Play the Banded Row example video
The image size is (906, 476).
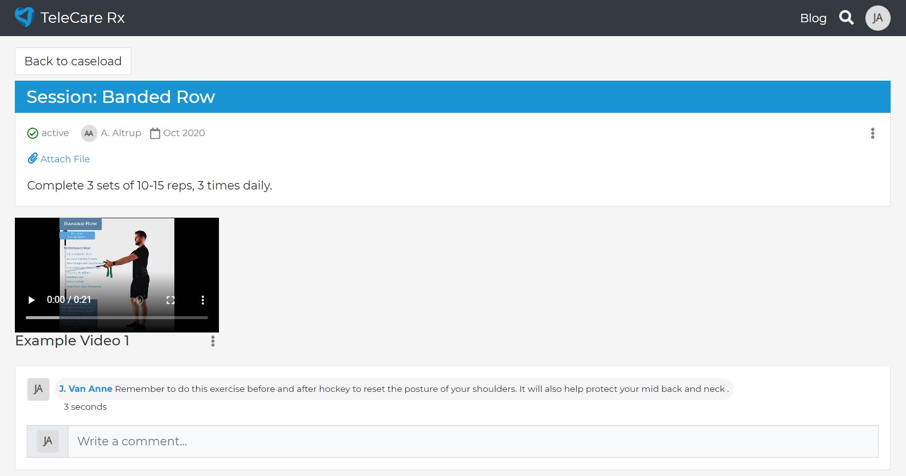pyautogui.click(x=32, y=300)
